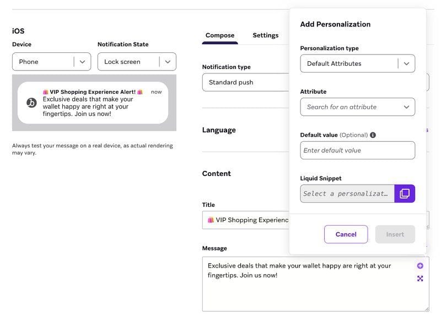Click the 'now' timestamp in the preview
Screen dimensions: 441x321
tap(157, 92)
